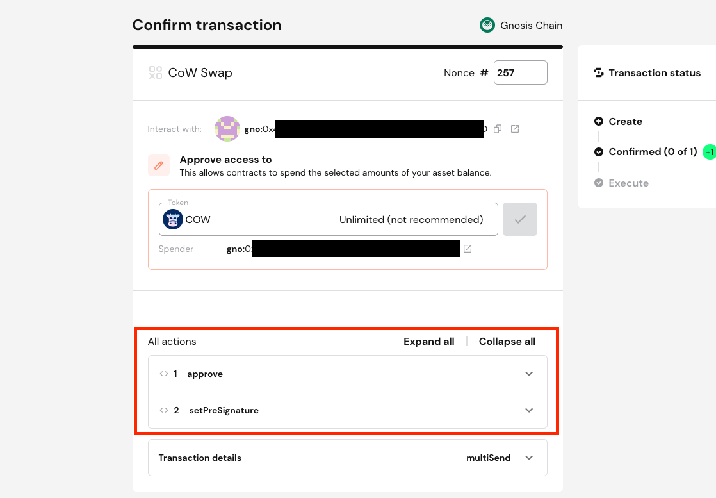Select the Confirmed (0 of 1) step
Image resolution: width=716 pixels, height=498 pixels.
(652, 152)
